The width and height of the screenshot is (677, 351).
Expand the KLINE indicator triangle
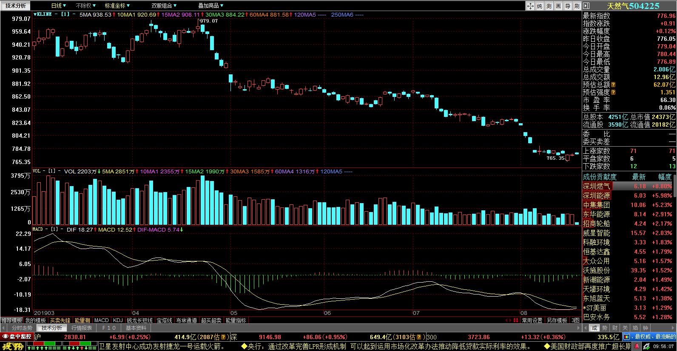[x=34, y=14]
